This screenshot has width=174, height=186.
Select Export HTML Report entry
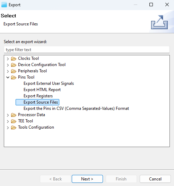point(42,90)
